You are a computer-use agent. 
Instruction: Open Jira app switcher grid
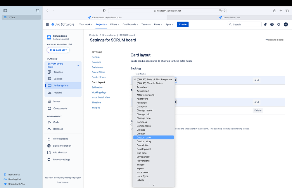(48, 24)
